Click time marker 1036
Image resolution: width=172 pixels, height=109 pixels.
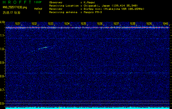coord(100,23)
